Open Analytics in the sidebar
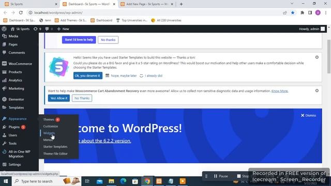The width and height of the screenshot is (331, 186). pos(15,80)
